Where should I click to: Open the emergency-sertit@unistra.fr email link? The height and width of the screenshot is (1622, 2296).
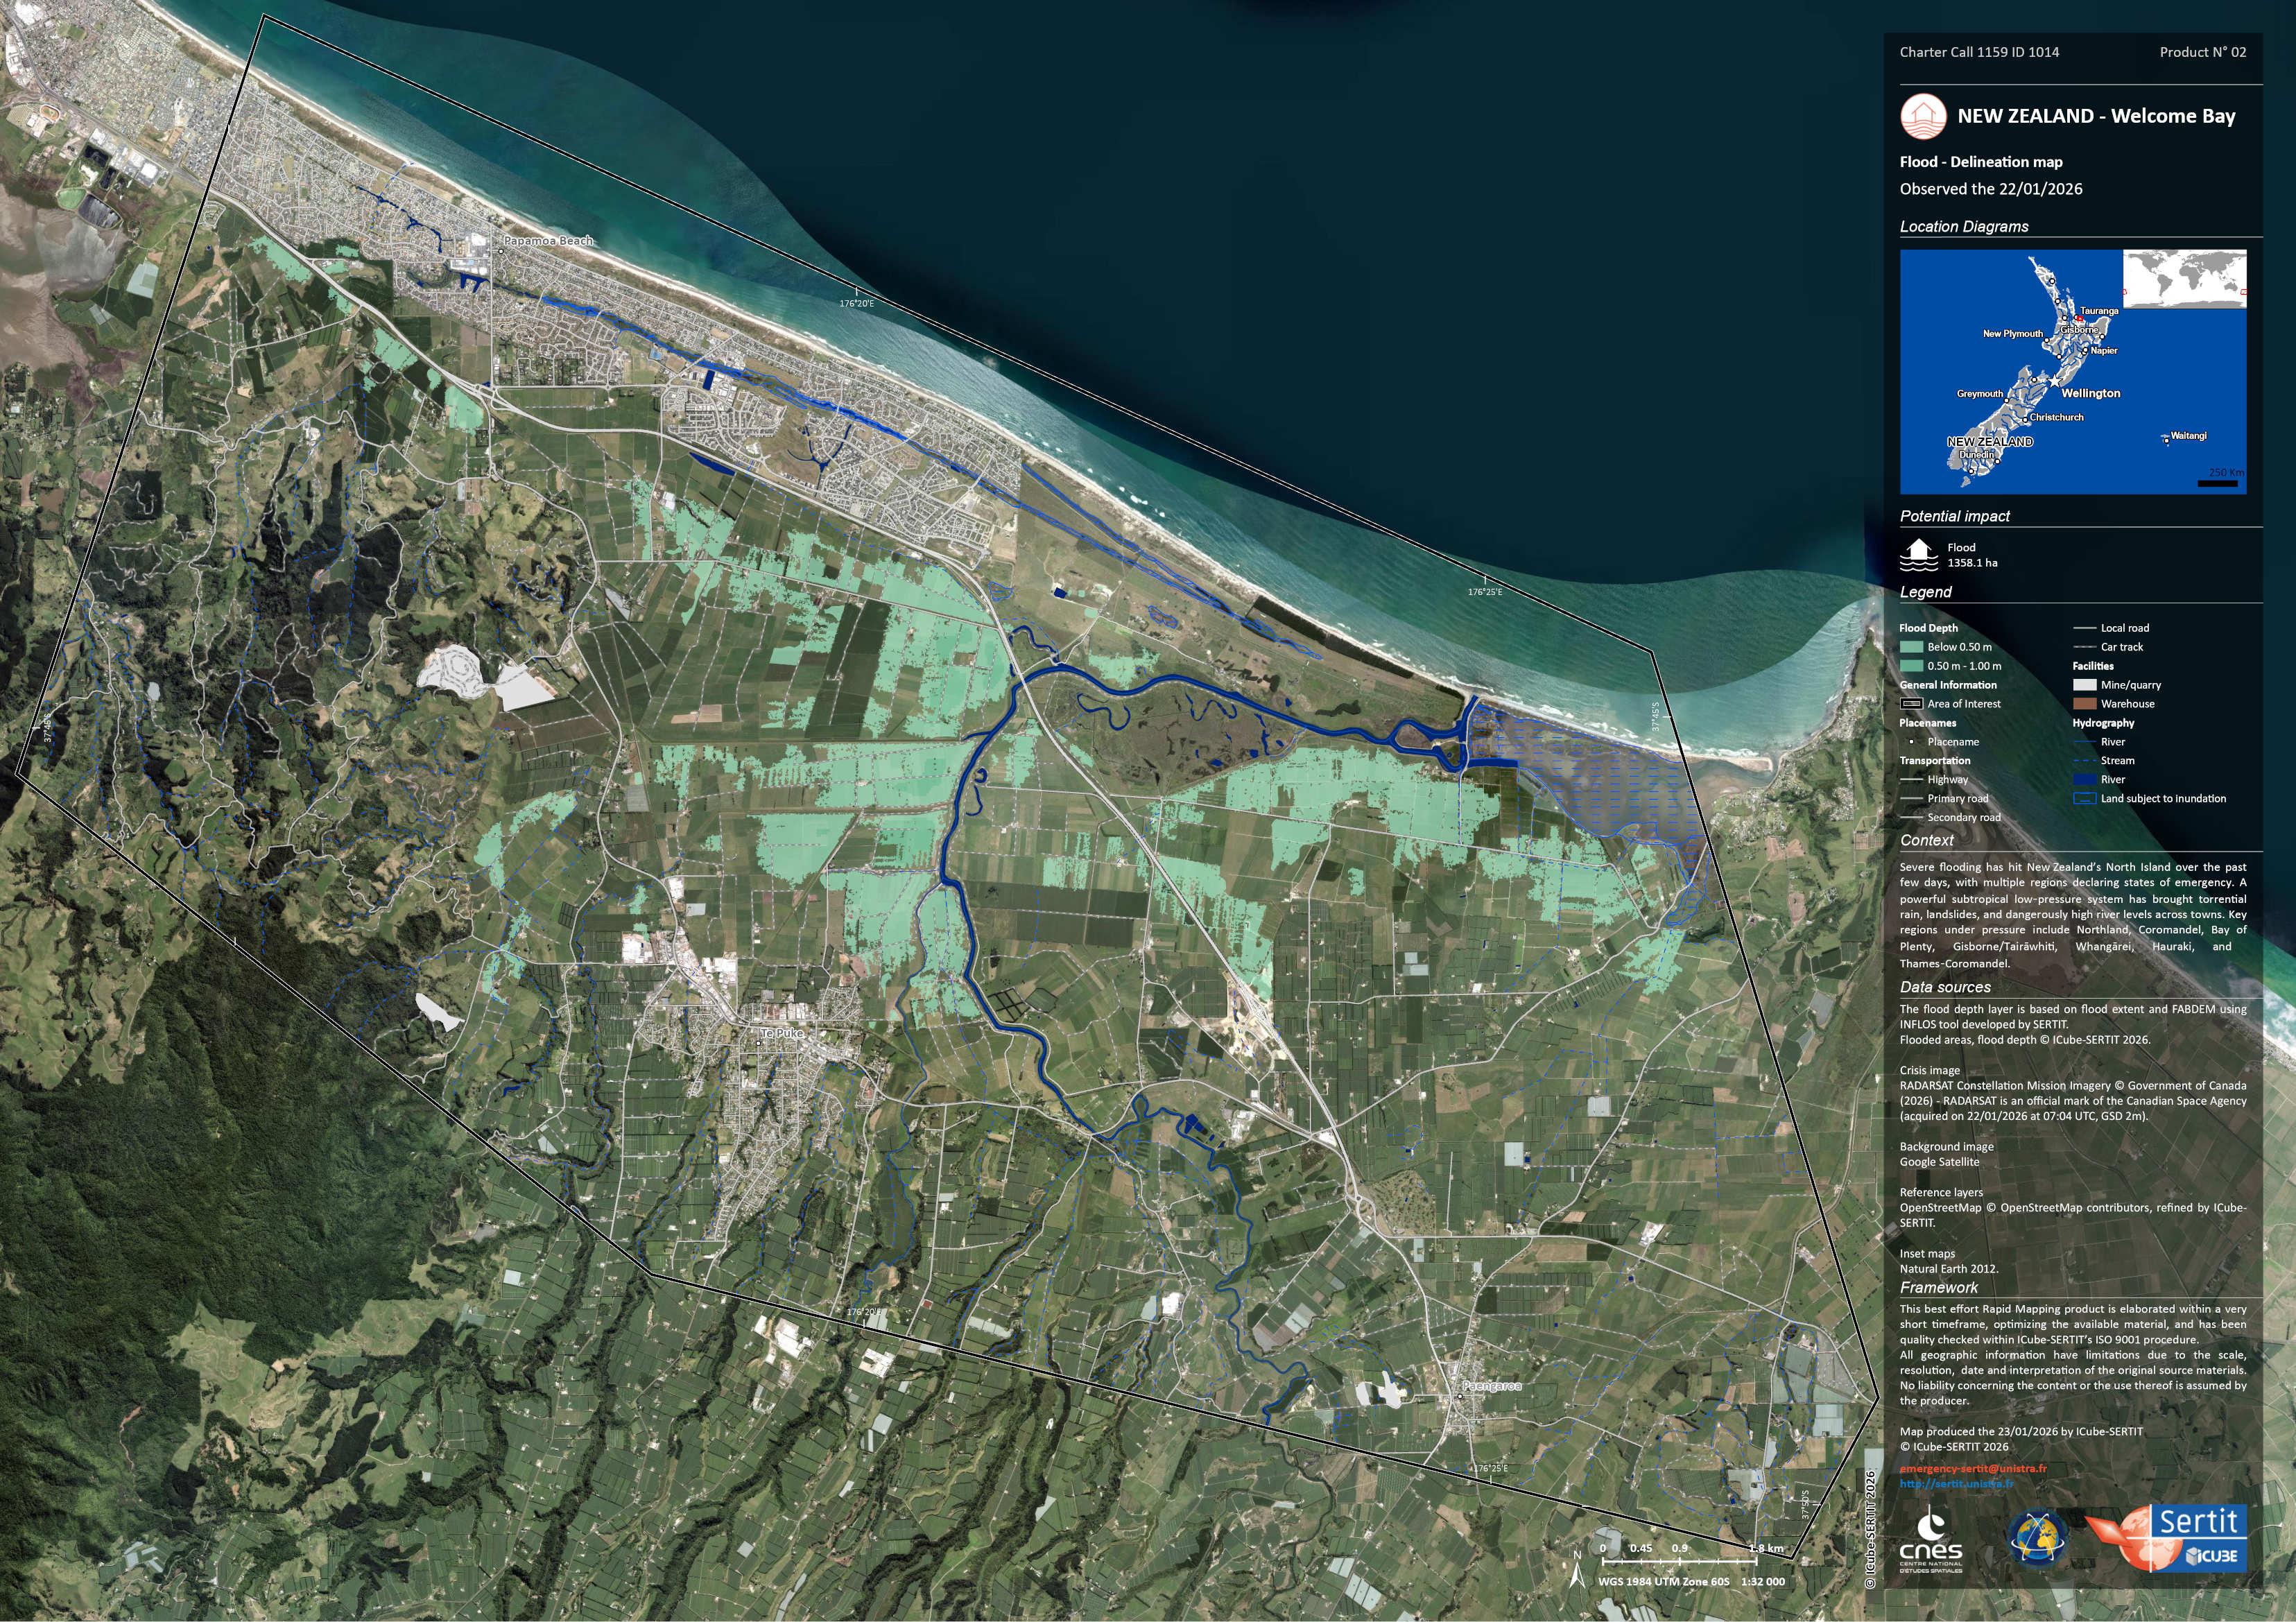tap(1972, 1469)
